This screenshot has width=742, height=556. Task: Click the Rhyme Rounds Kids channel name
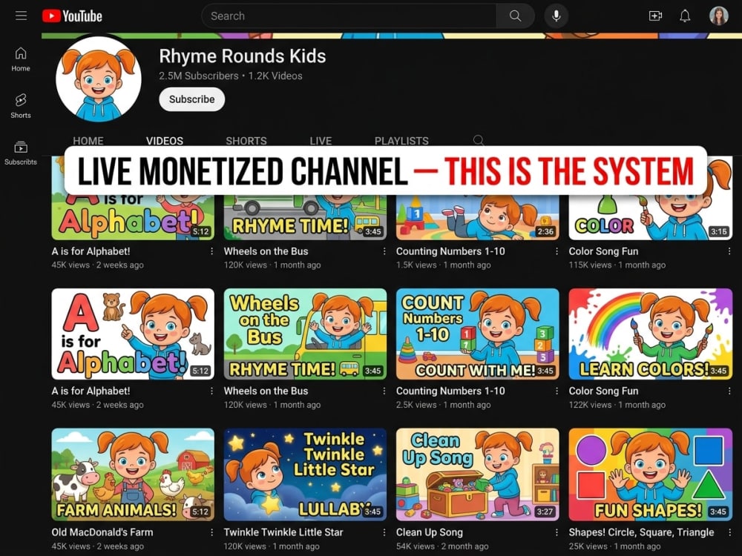coord(243,56)
